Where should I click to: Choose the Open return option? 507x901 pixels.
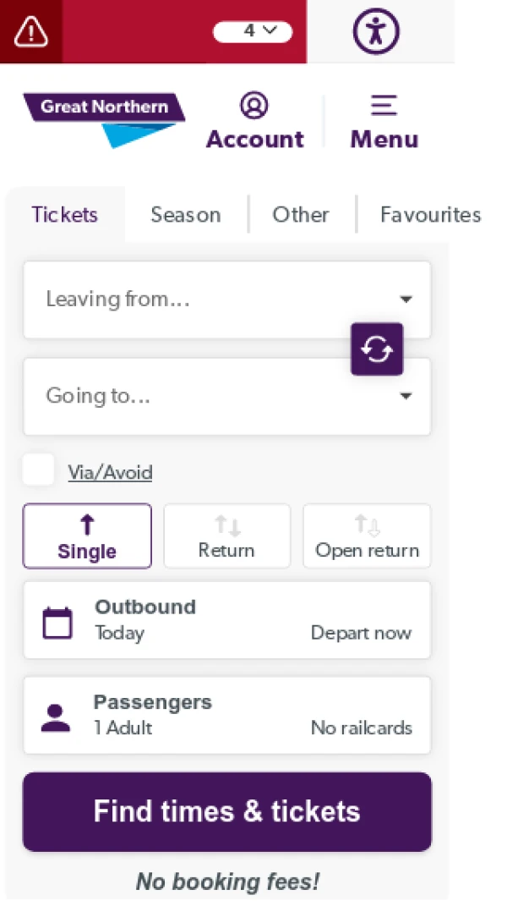(x=367, y=536)
